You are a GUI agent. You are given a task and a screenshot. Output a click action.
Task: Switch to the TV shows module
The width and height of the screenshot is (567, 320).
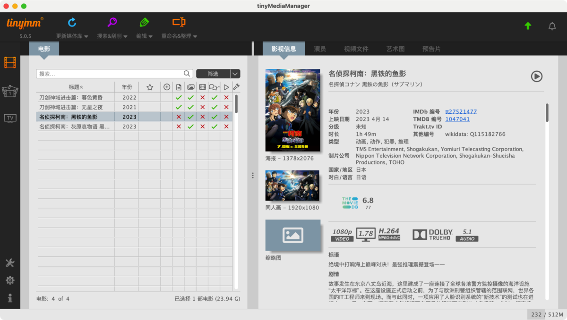[10, 118]
